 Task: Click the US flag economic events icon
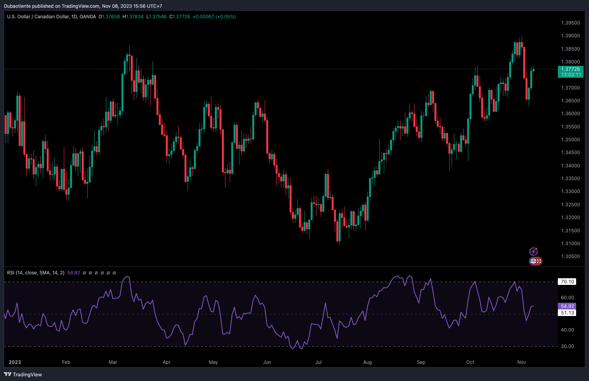tap(534, 261)
